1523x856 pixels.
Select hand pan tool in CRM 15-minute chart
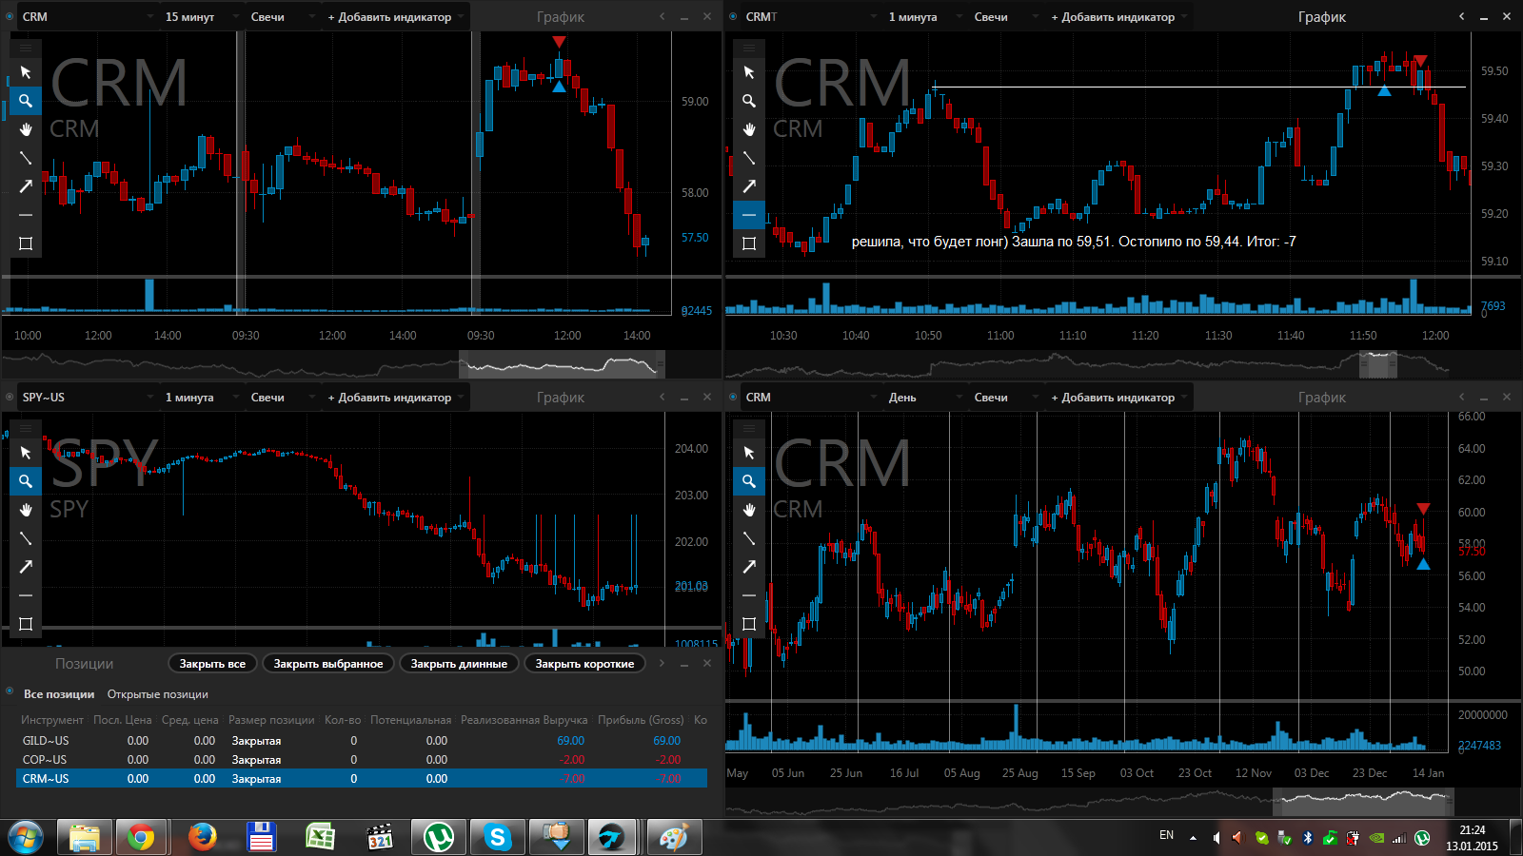[x=26, y=129]
